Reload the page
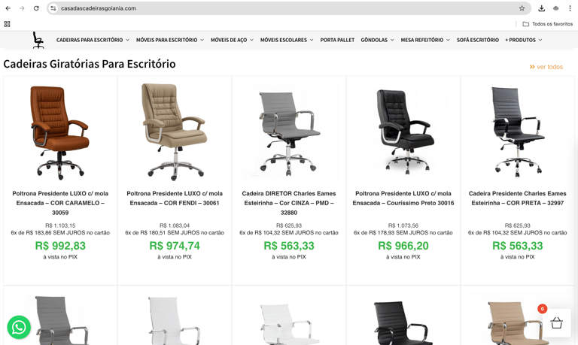The height and width of the screenshot is (345, 578). pyautogui.click(x=36, y=8)
